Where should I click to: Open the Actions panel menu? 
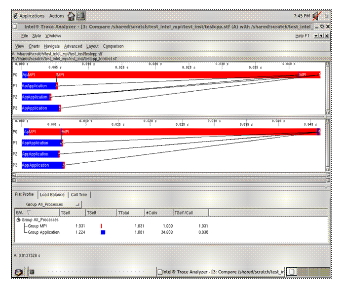[x=57, y=16]
